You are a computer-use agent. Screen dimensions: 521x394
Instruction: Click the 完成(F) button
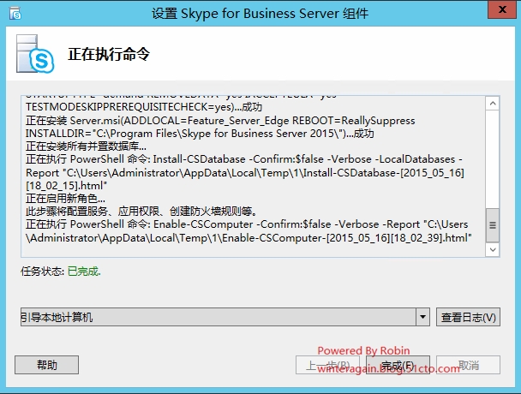click(398, 365)
